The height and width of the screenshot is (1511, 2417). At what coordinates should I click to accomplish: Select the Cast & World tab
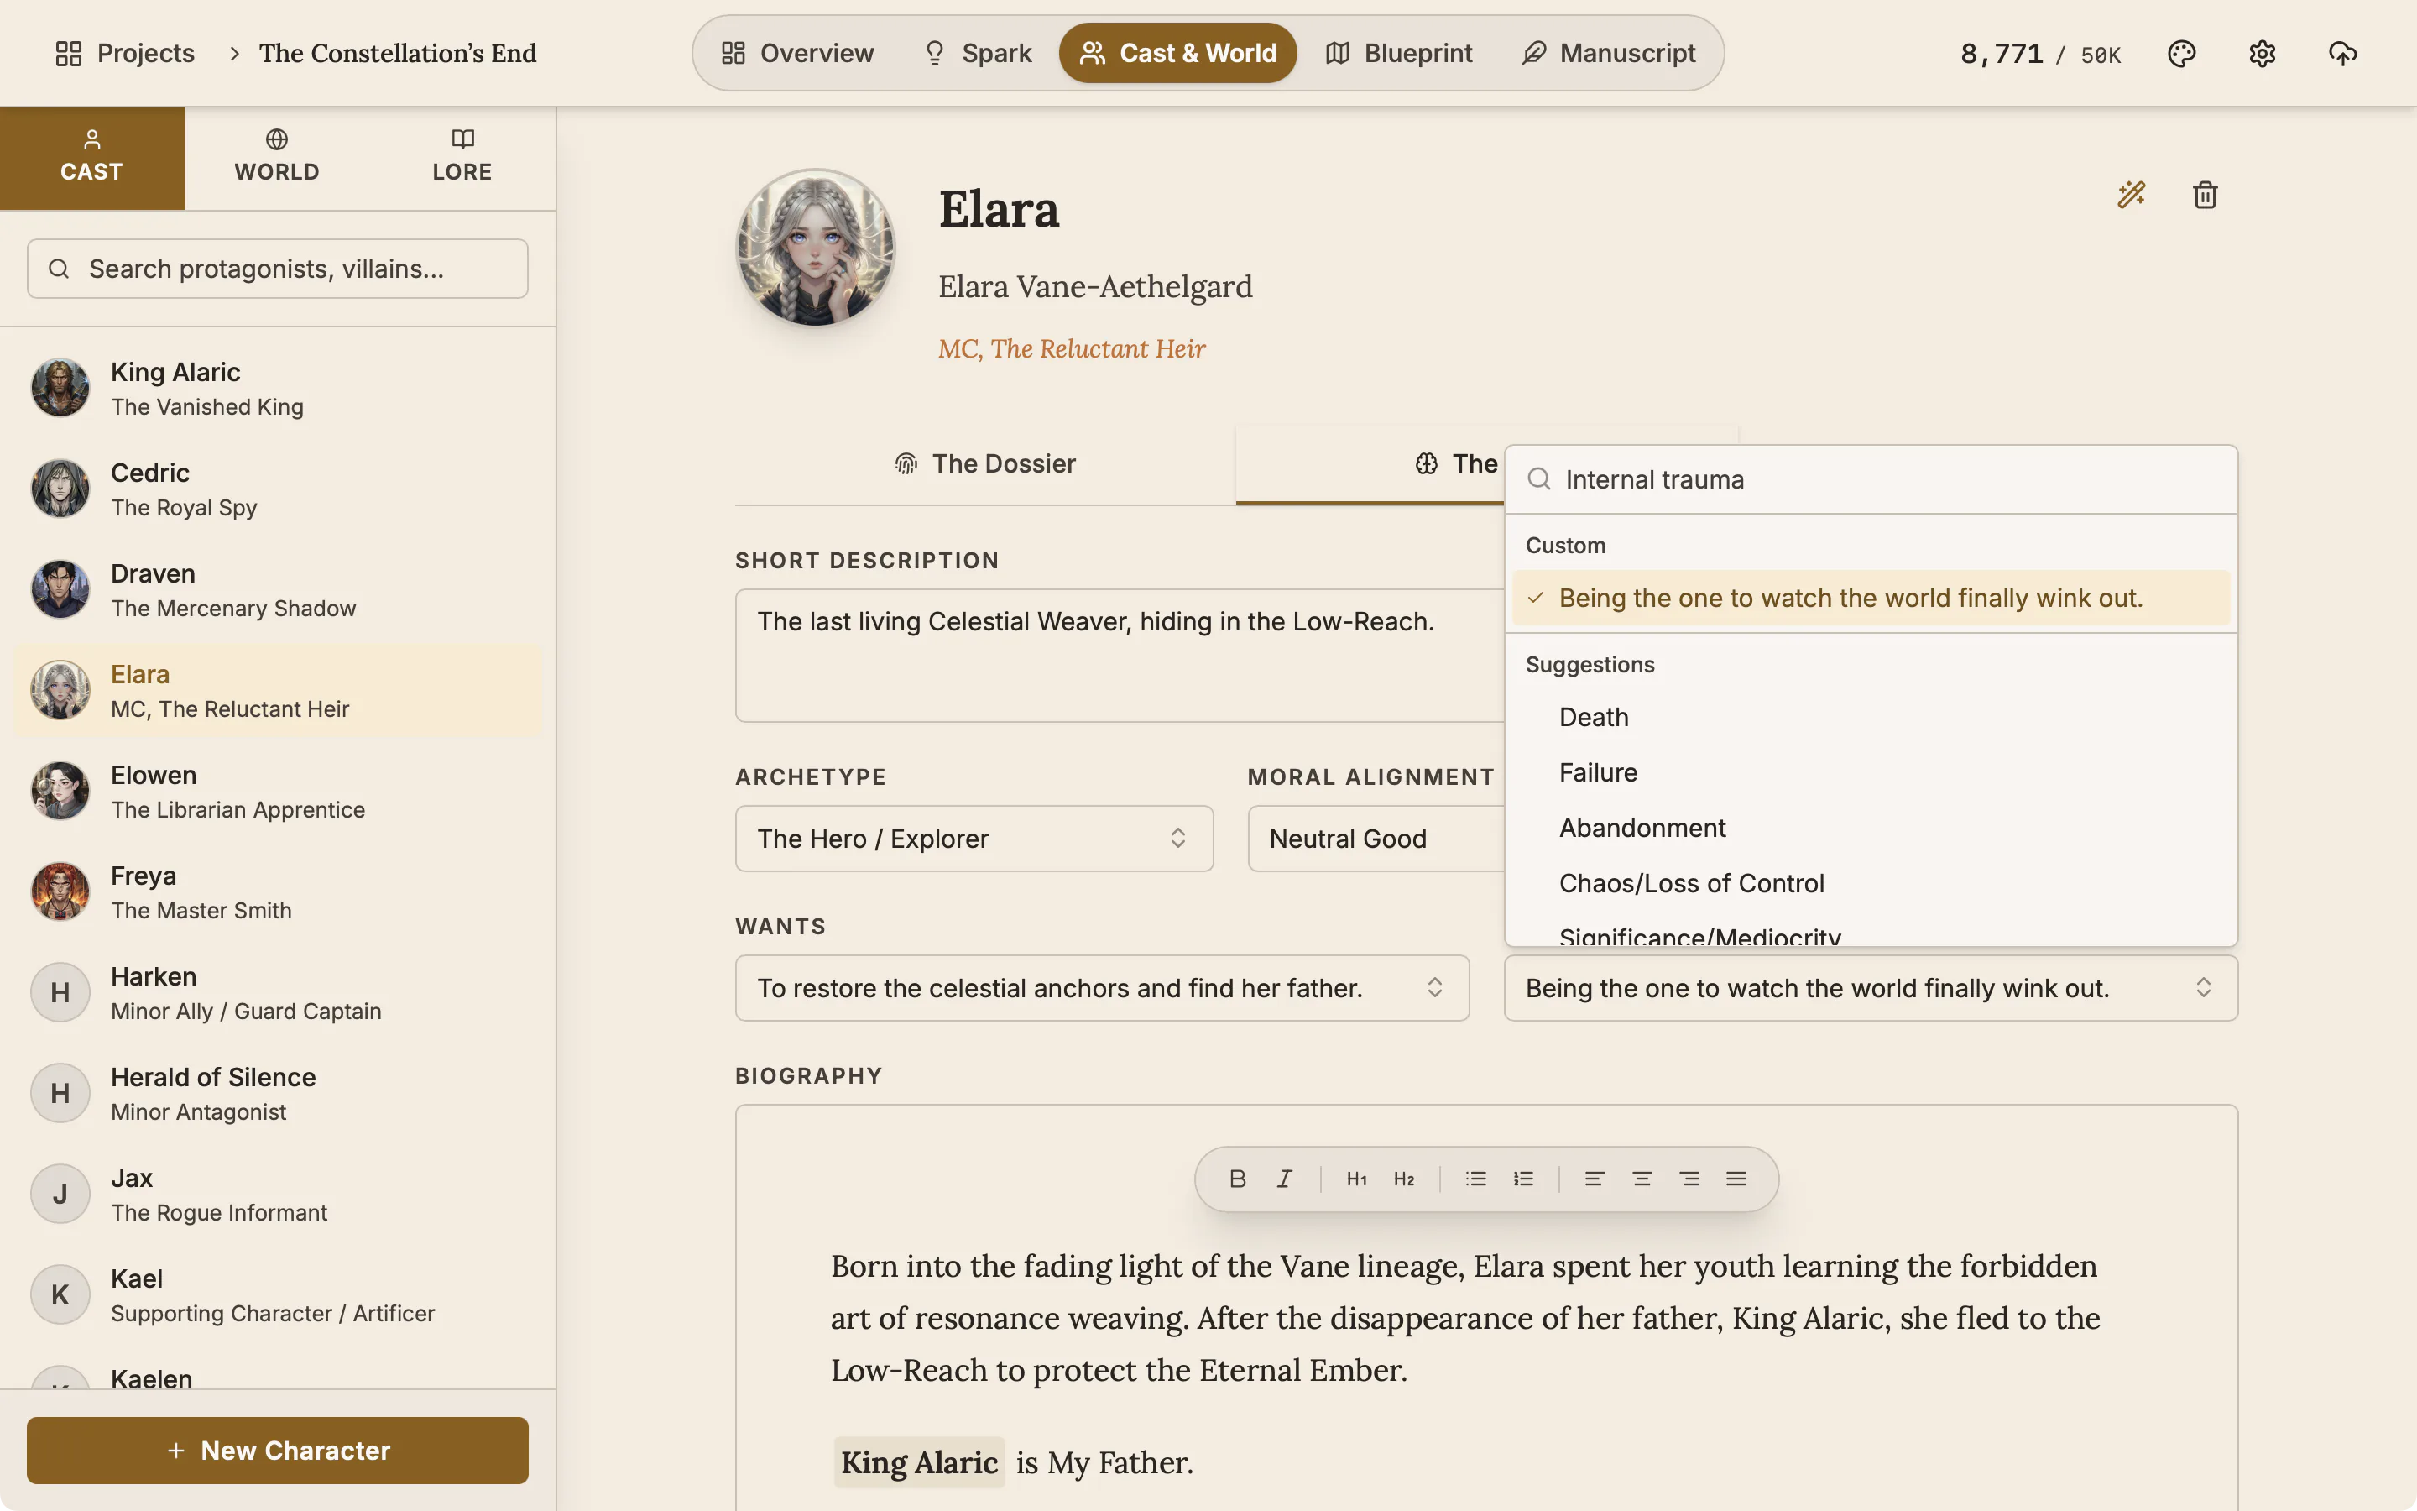click(x=1177, y=53)
